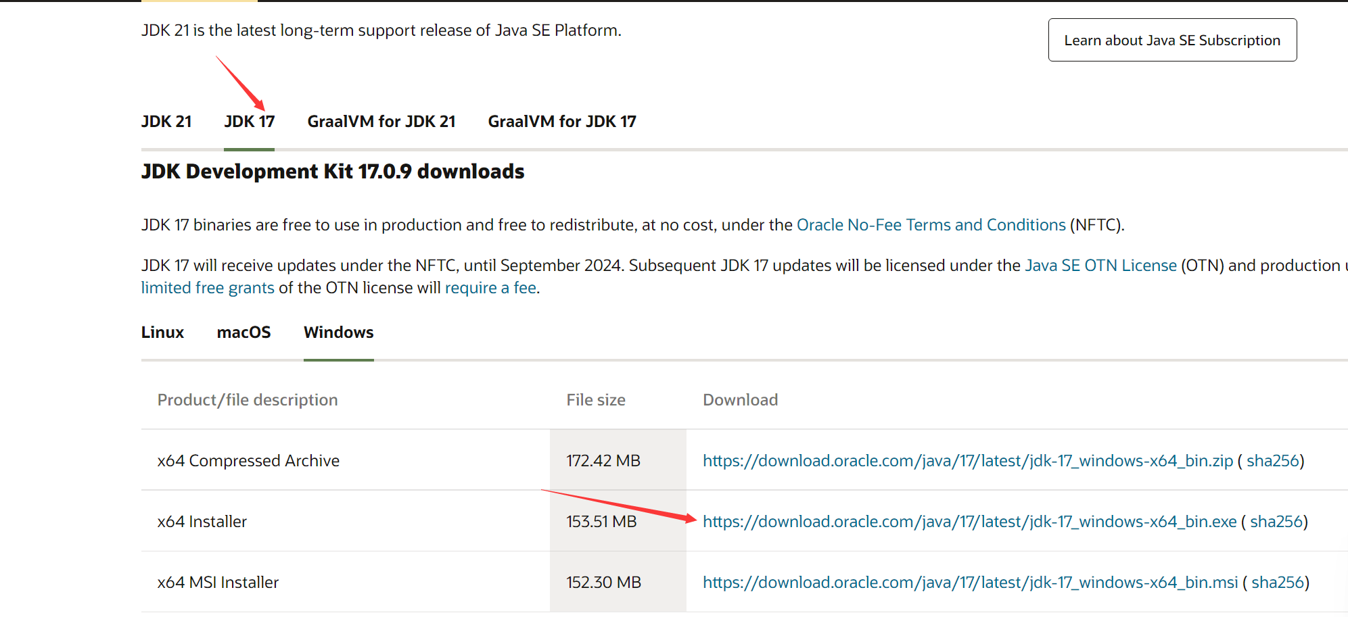Select the x64 Installer description cell
Image resolution: width=1348 pixels, height=617 pixels.
346,521
